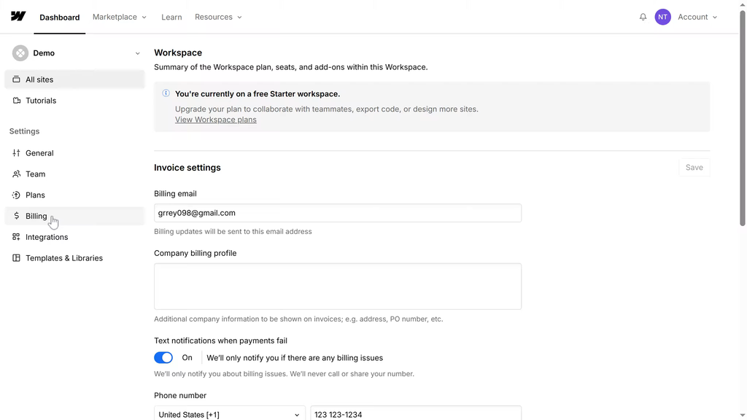Select the Dashboard tab

point(60,17)
